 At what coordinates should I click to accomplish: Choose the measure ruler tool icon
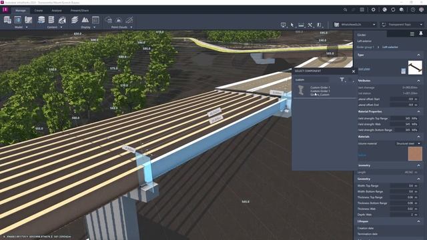pyautogui.click(x=301, y=25)
